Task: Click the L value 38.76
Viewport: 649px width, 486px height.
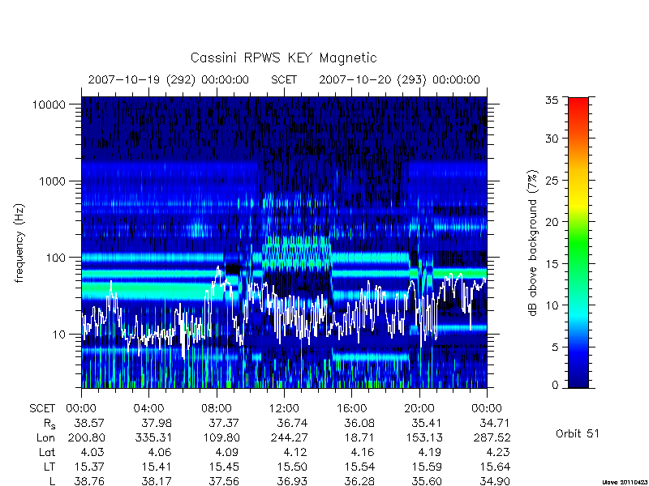Action: (89, 481)
